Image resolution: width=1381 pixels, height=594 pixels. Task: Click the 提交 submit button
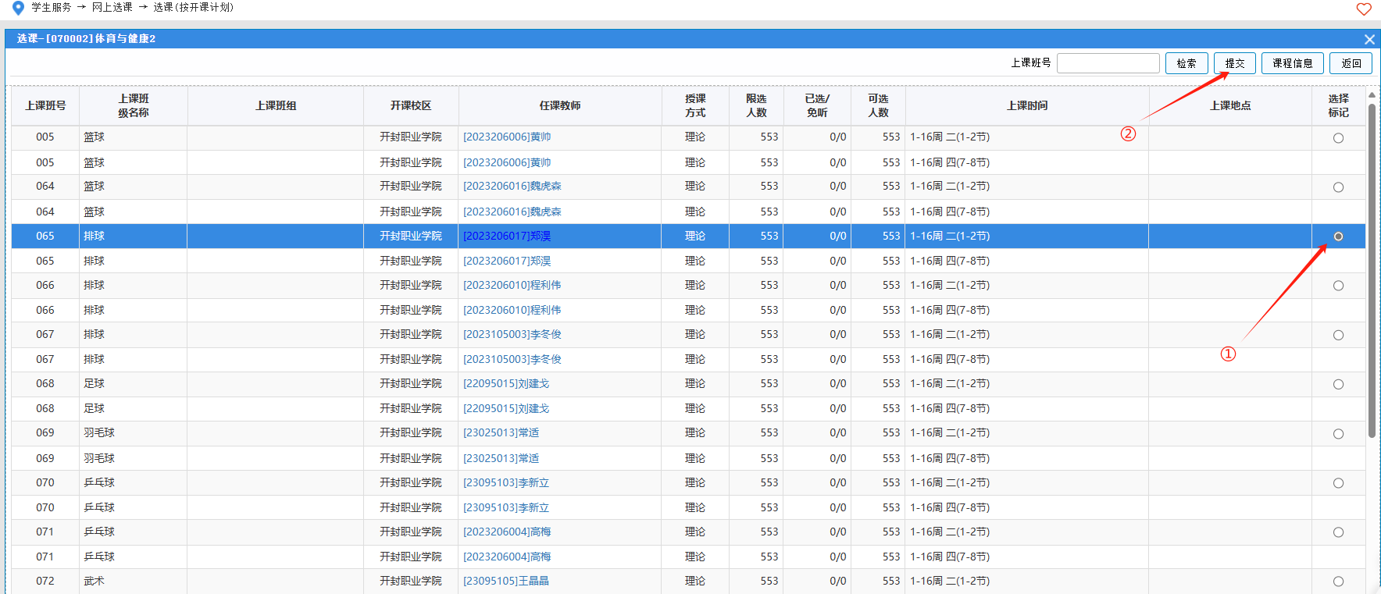tap(1234, 63)
